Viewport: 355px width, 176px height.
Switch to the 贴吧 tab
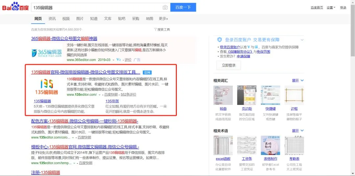click(122, 19)
